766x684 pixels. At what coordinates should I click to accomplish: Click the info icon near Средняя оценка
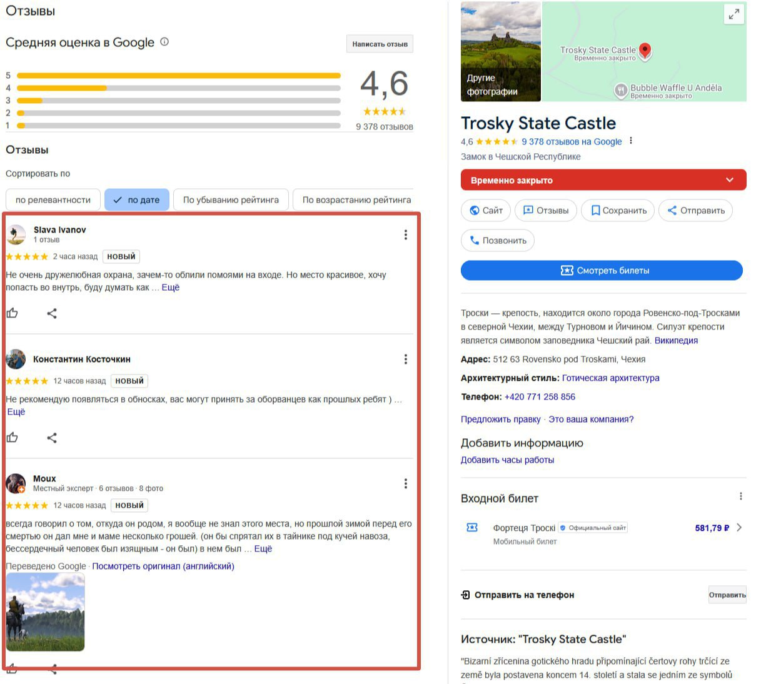point(164,42)
